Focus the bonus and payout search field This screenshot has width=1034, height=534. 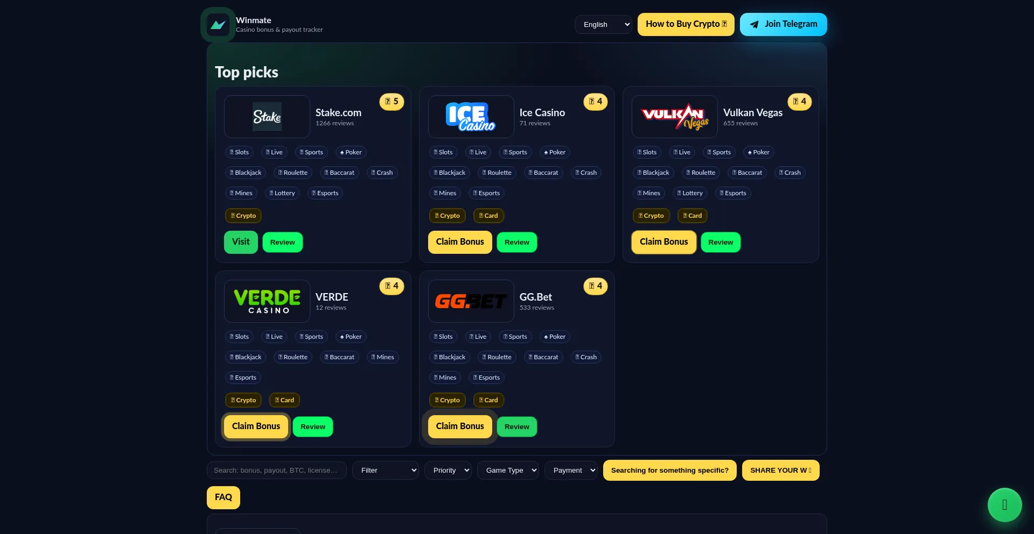(x=277, y=471)
